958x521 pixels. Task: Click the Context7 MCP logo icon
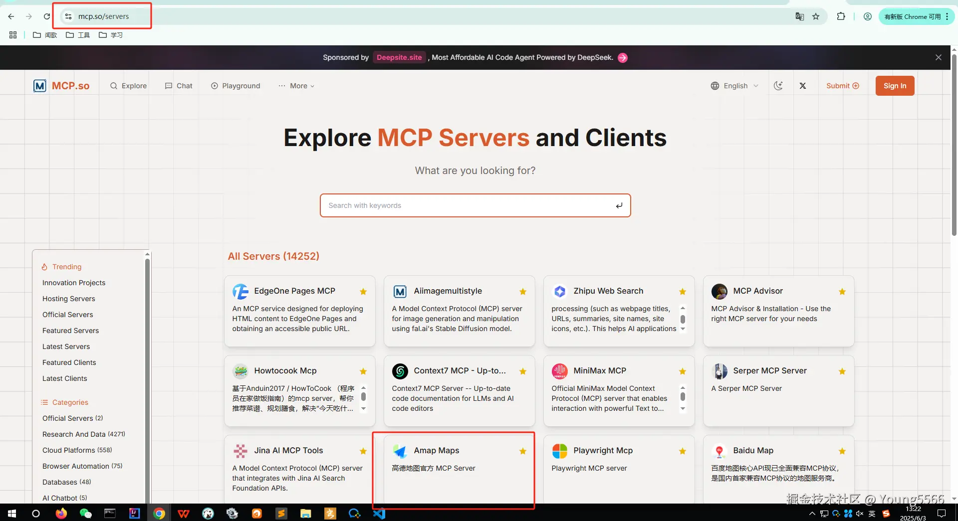(x=400, y=371)
